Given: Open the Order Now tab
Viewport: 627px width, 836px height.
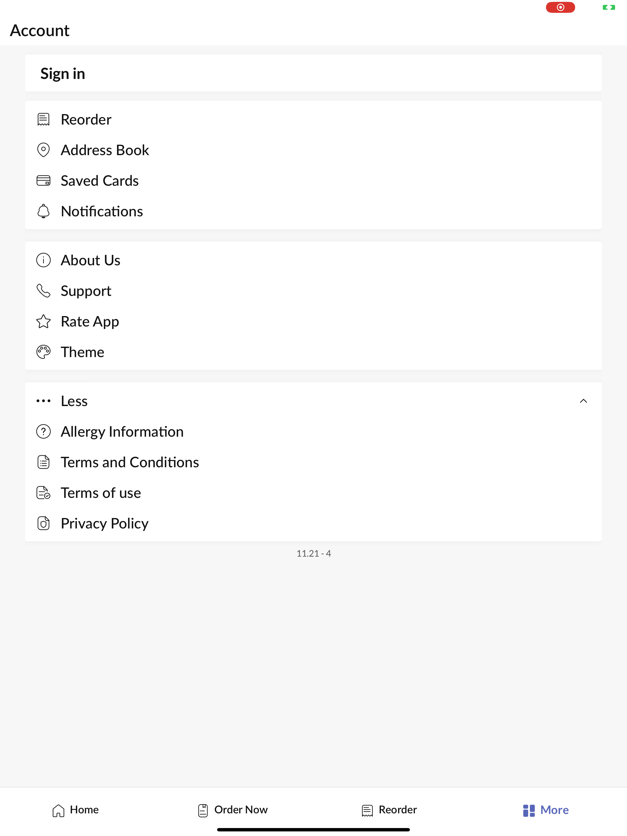Looking at the screenshot, I should point(233,810).
